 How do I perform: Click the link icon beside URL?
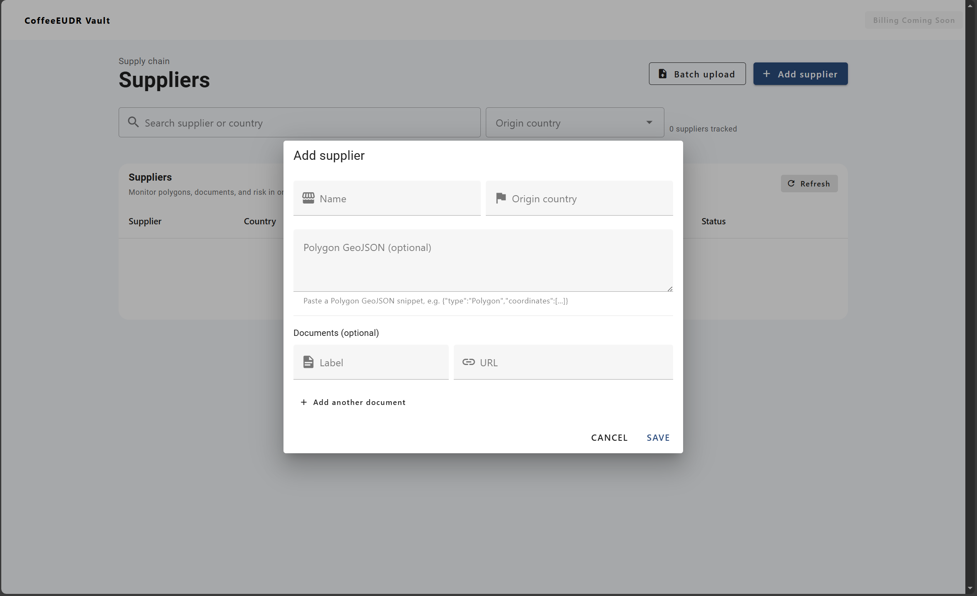[468, 362]
